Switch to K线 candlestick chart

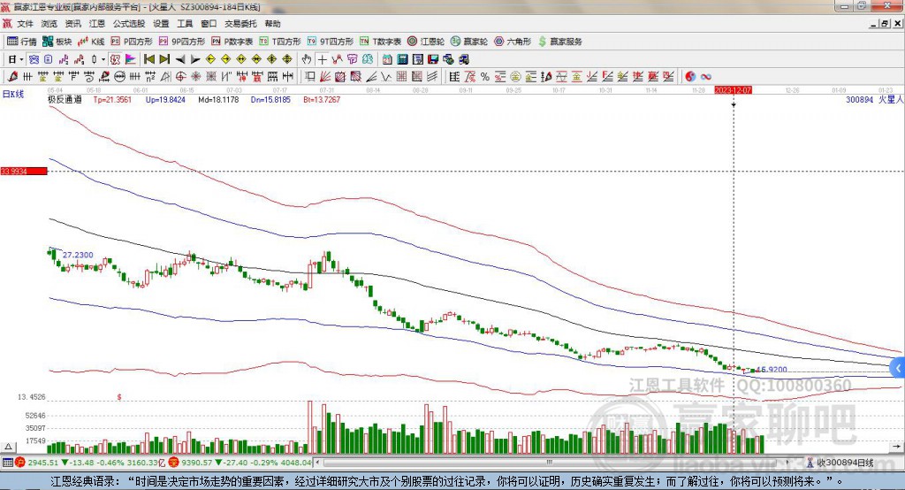tap(92, 42)
